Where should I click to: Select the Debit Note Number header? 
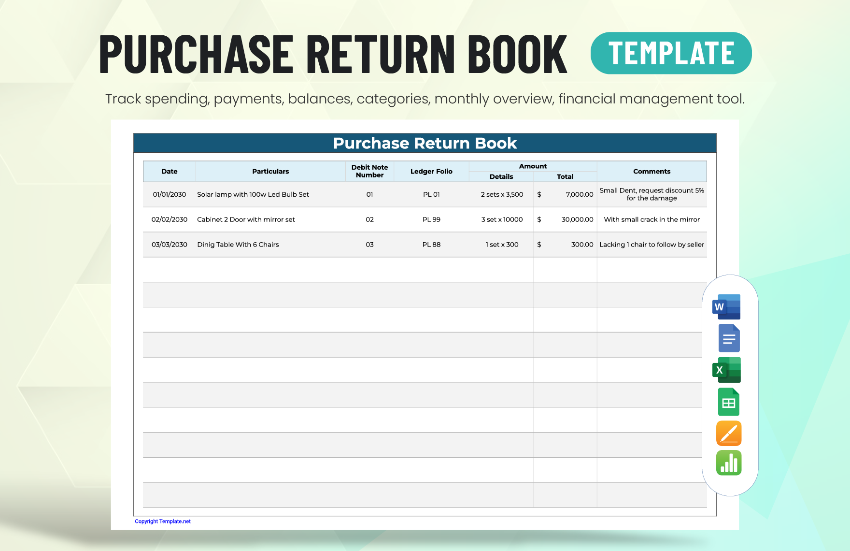[x=370, y=172]
